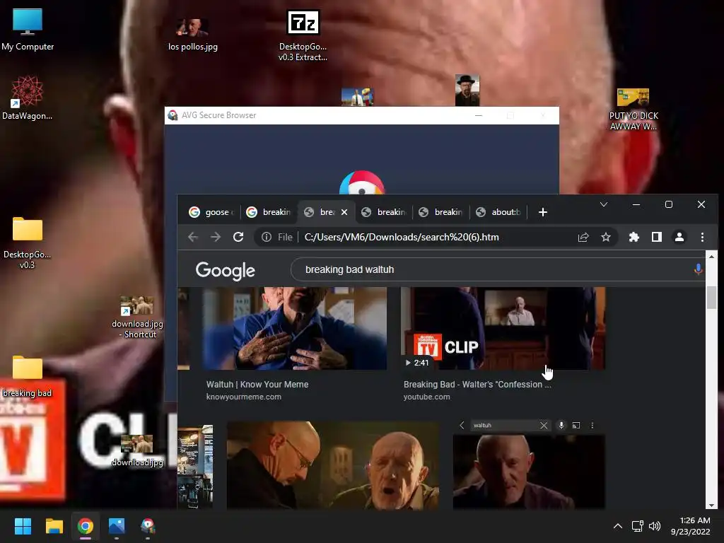
Task: Click Chrome icon in the taskbar
Action: [x=86, y=526]
